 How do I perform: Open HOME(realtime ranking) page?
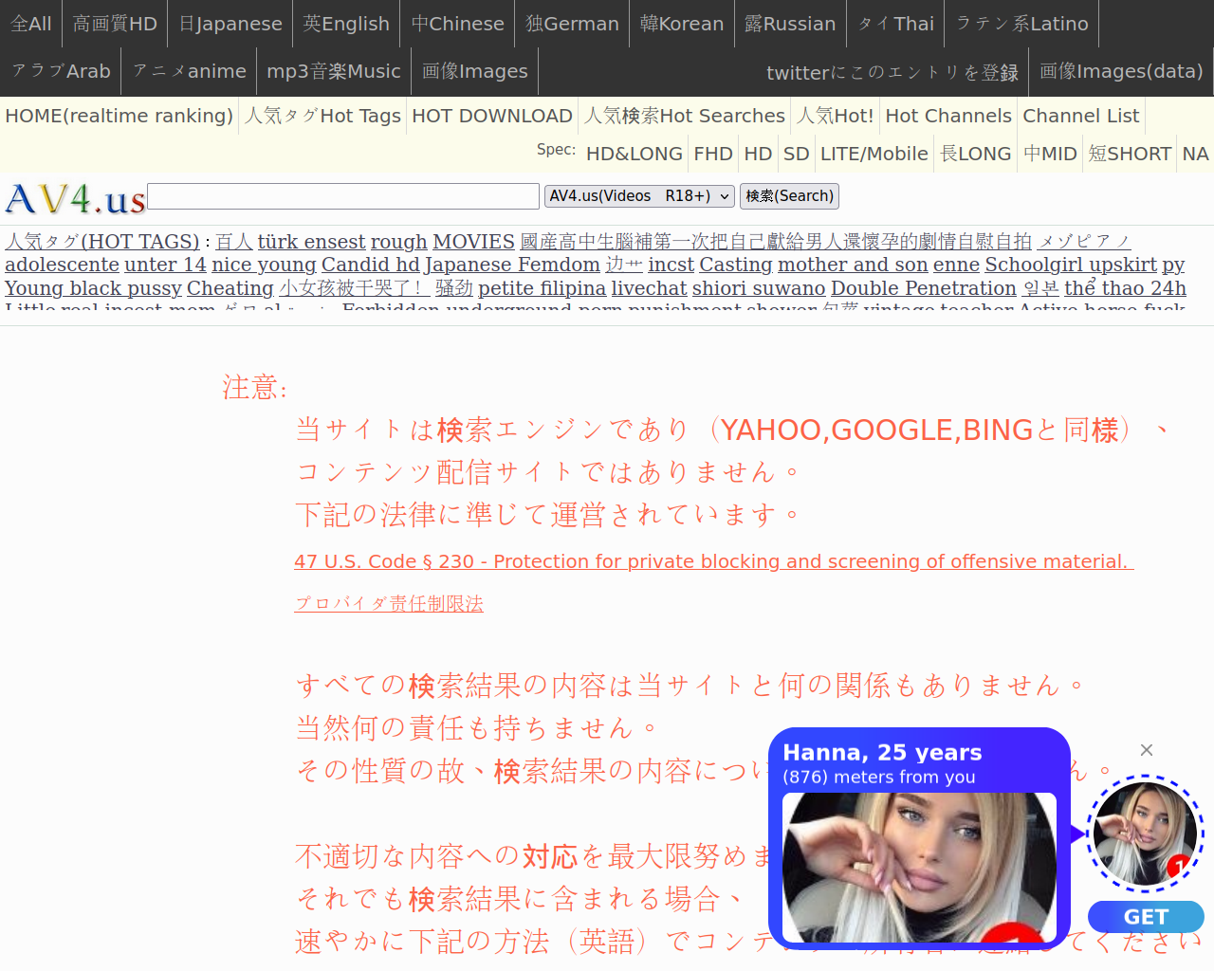pyautogui.click(x=119, y=116)
